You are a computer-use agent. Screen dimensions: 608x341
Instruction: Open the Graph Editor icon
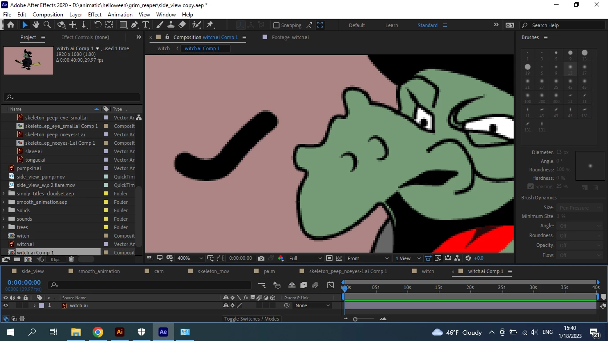pos(330,285)
